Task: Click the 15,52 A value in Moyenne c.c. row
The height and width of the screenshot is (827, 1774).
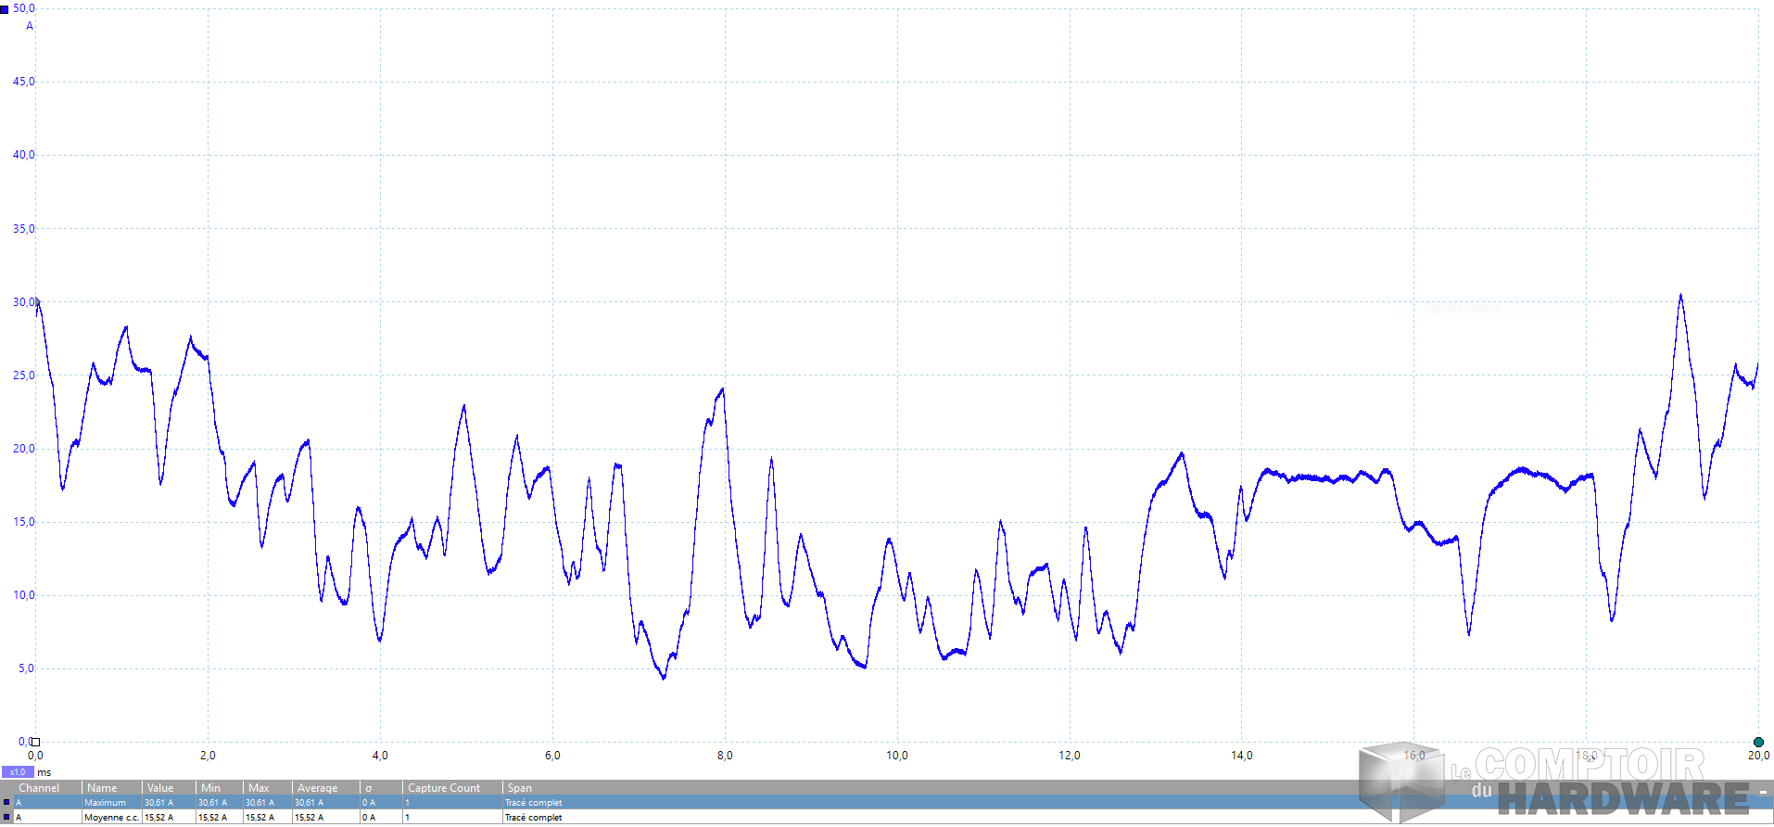Action: 158,818
